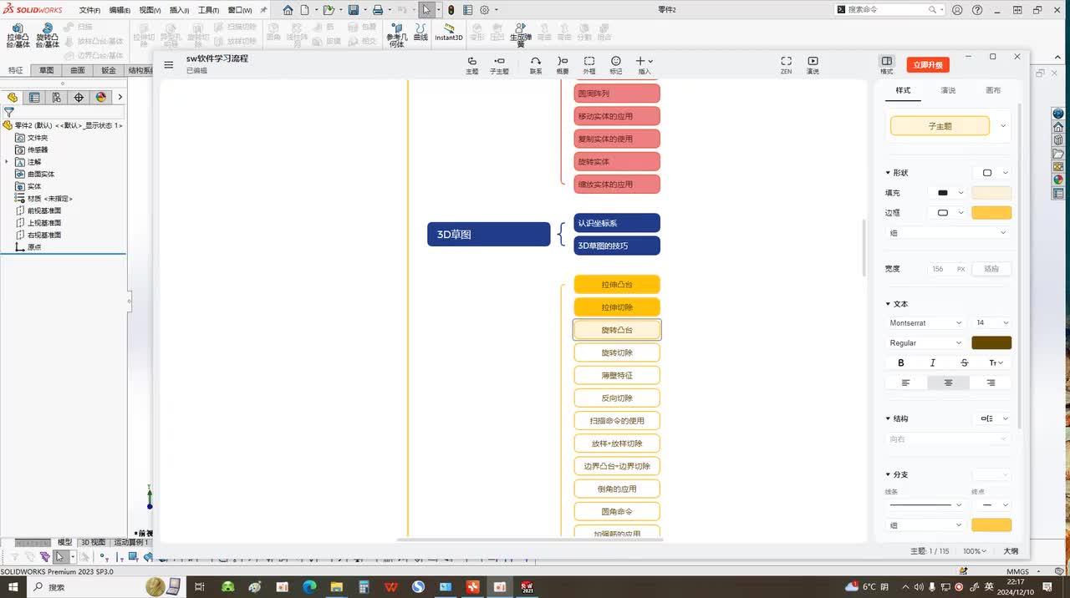Select the 旋转切除 mind map node
Viewport: 1070px width, 598px height.
coord(617,352)
